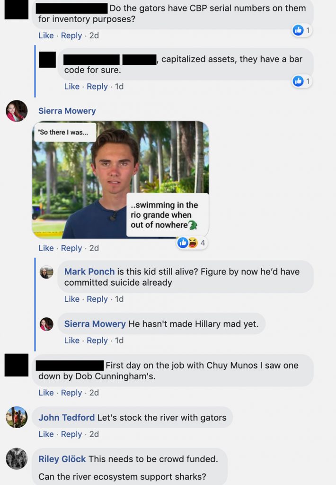Click Riley Glöck's profile avatar
This screenshot has height=485, width=336.
click(17, 458)
